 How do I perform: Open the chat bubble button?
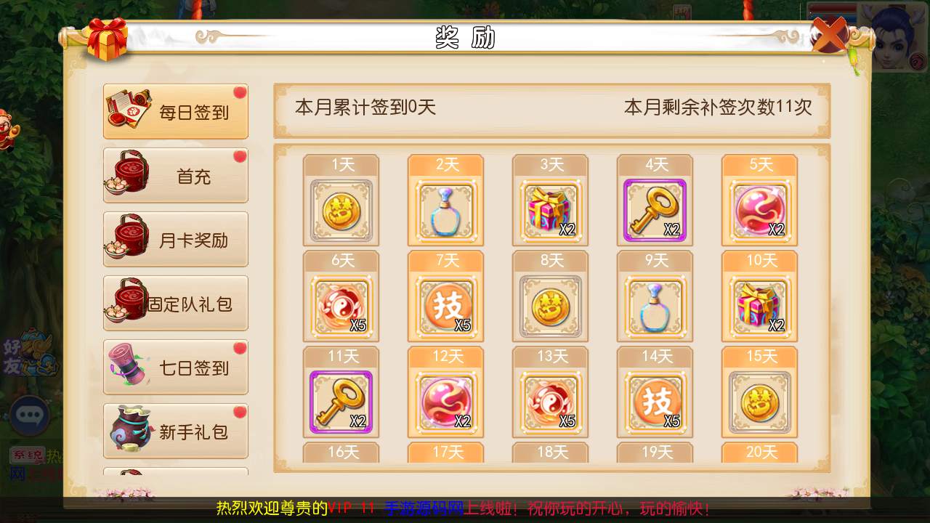click(x=30, y=415)
